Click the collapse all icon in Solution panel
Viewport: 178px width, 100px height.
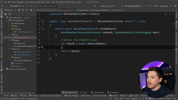point(26,10)
